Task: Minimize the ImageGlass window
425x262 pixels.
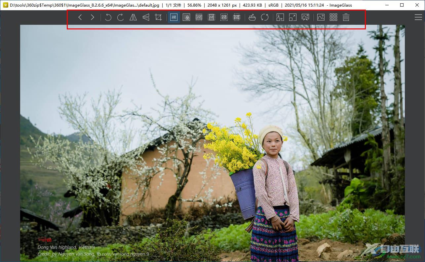Action: (387, 5)
